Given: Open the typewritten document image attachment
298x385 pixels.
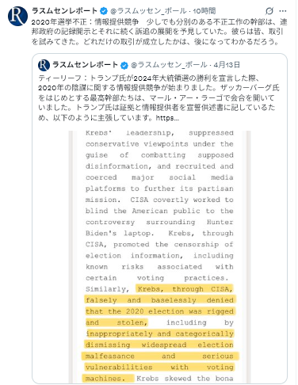Looking at the screenshot, I should click(159, 257).
